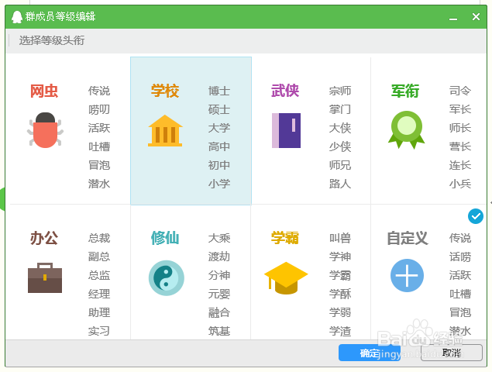492x372 pixels.
Task: Click 分神 in the 修仙 list
Action: coord(219,275)
